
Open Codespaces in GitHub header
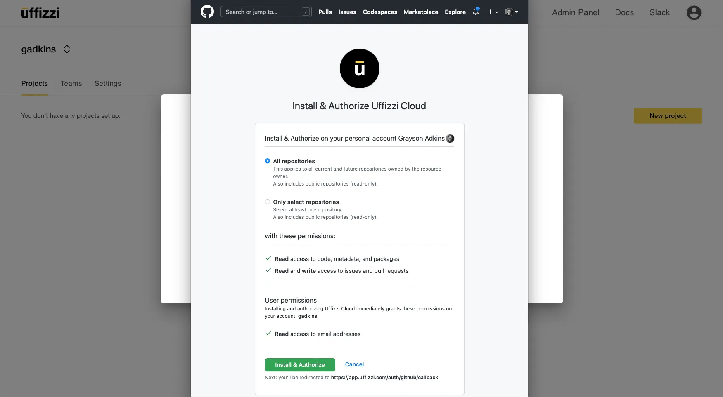click(x=380, y=12)
